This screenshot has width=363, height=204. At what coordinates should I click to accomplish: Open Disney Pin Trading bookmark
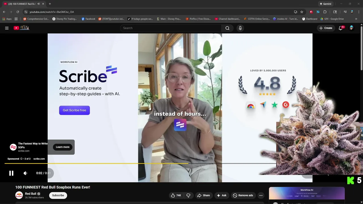65,19
